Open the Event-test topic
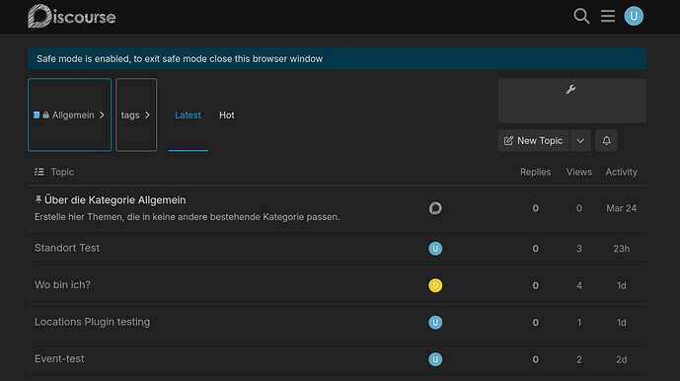680x381 pixels. point(59,358)
